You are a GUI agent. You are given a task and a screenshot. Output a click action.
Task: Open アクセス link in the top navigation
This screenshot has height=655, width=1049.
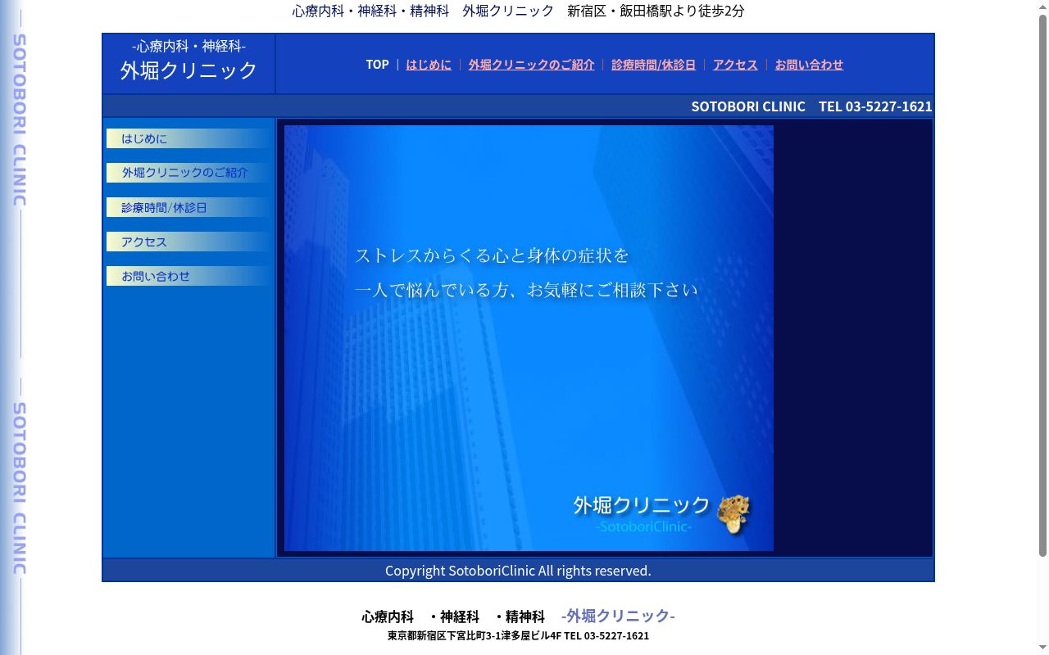click(735, 65)
